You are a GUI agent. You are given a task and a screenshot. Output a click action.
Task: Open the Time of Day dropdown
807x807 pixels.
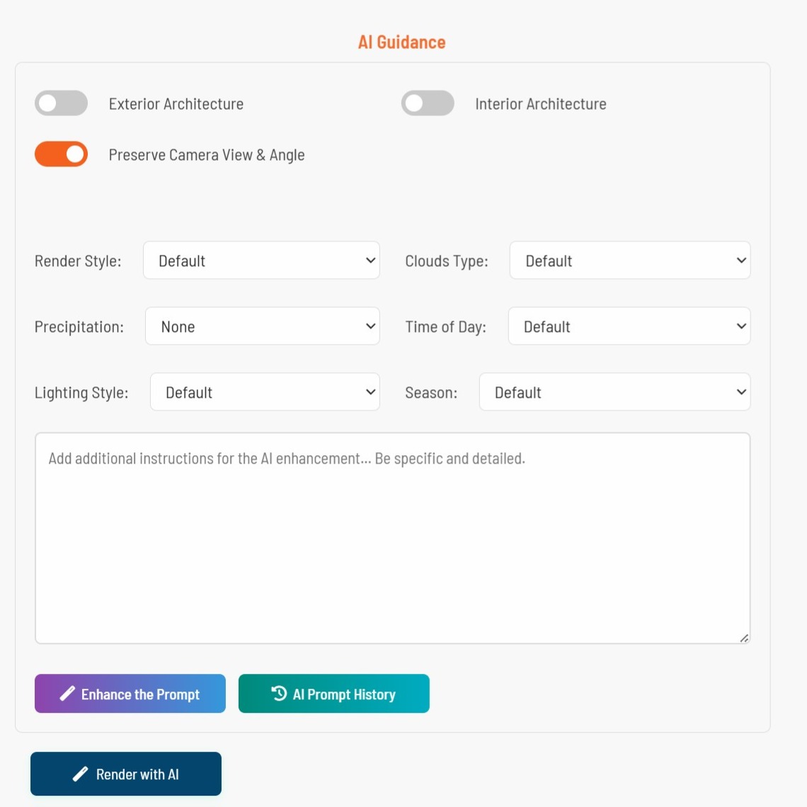[x=629, y=326]
